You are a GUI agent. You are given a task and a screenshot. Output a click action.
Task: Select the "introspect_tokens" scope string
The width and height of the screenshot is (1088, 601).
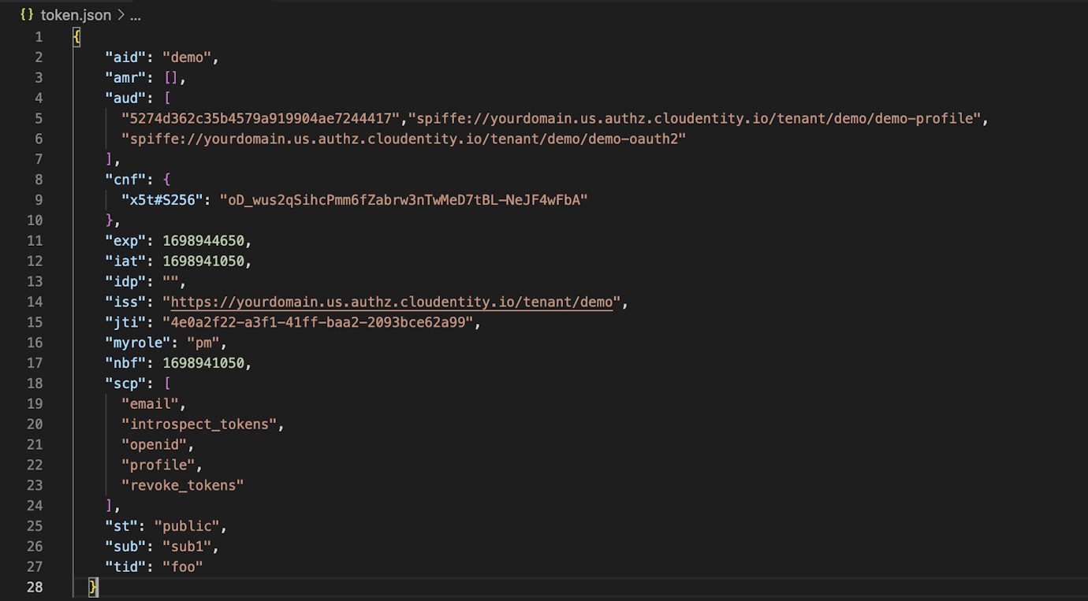197,424
